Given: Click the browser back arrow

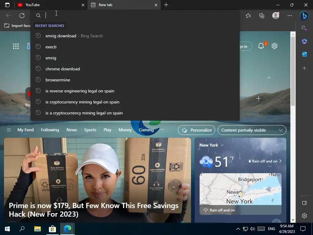Looking at the screenshot, I should (8, 15).
